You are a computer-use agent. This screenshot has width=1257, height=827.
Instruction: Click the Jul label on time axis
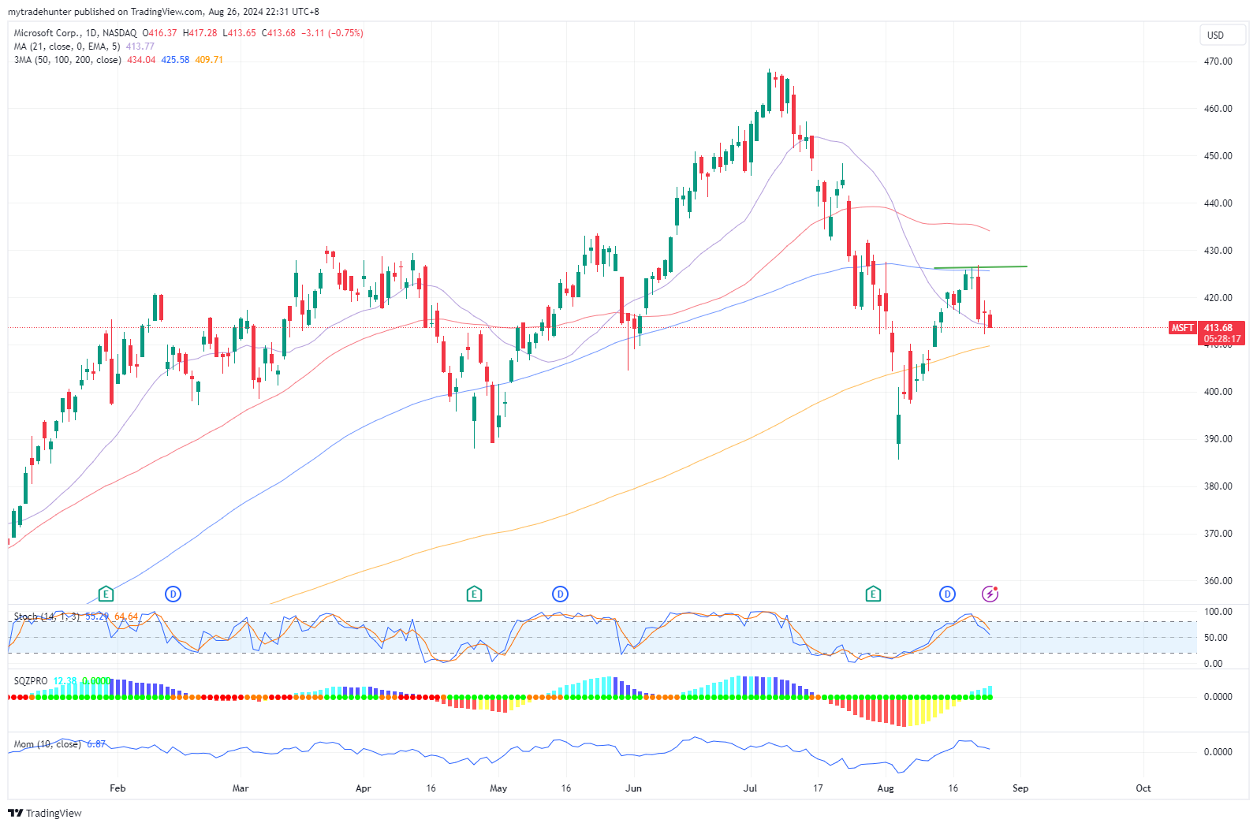(750, 788)
